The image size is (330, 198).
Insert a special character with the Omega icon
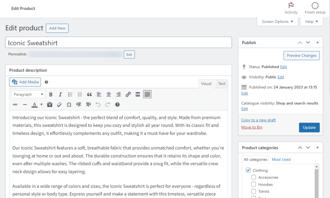(x=68, y=104)
